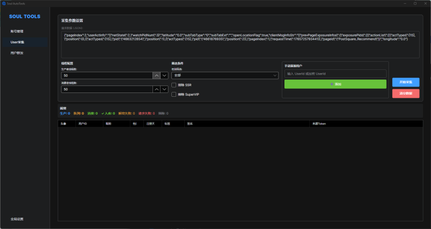Click the red 清空数据 button
This screenshot has width=431, height=229.
(x=406, y=93)
